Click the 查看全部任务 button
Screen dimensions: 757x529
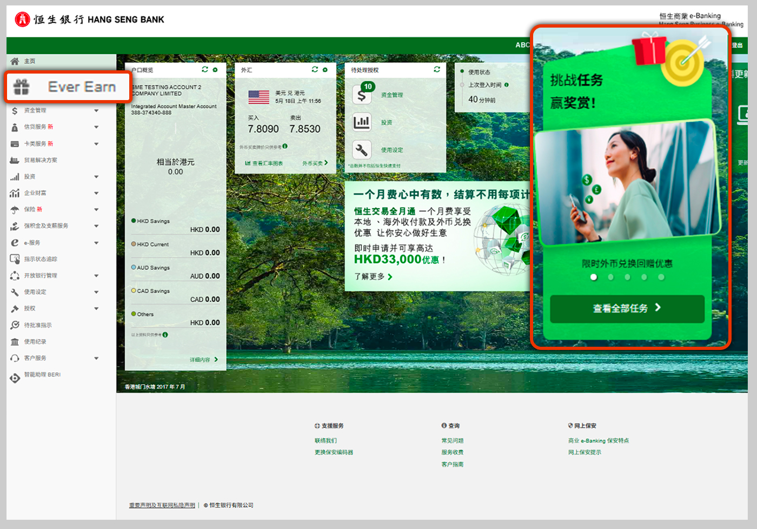[627, 308]
